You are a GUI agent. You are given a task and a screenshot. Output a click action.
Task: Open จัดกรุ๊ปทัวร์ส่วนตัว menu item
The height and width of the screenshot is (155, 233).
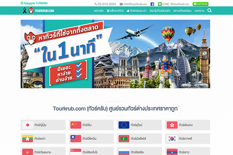(x=160, y=11)
